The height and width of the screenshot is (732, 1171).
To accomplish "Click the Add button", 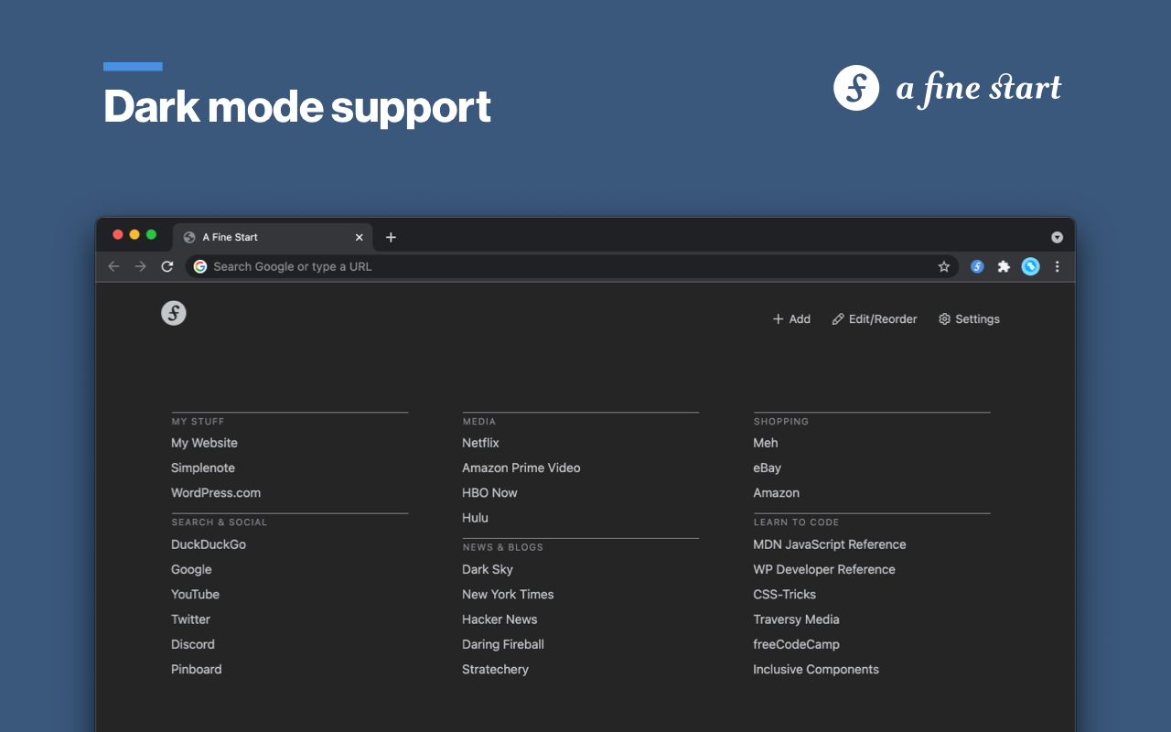I will pyautogui.click(x=791, y=319).
